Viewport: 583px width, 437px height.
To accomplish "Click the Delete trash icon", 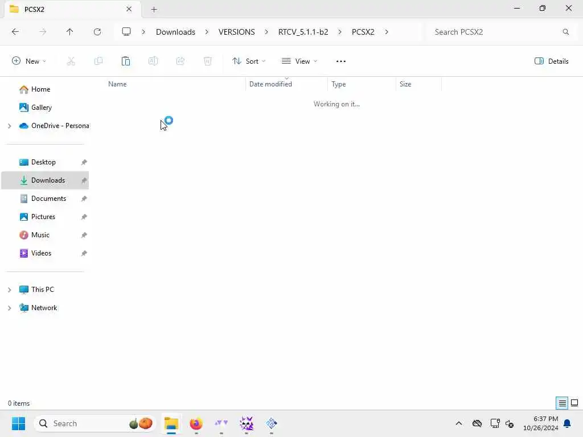I will click(207, 61).
